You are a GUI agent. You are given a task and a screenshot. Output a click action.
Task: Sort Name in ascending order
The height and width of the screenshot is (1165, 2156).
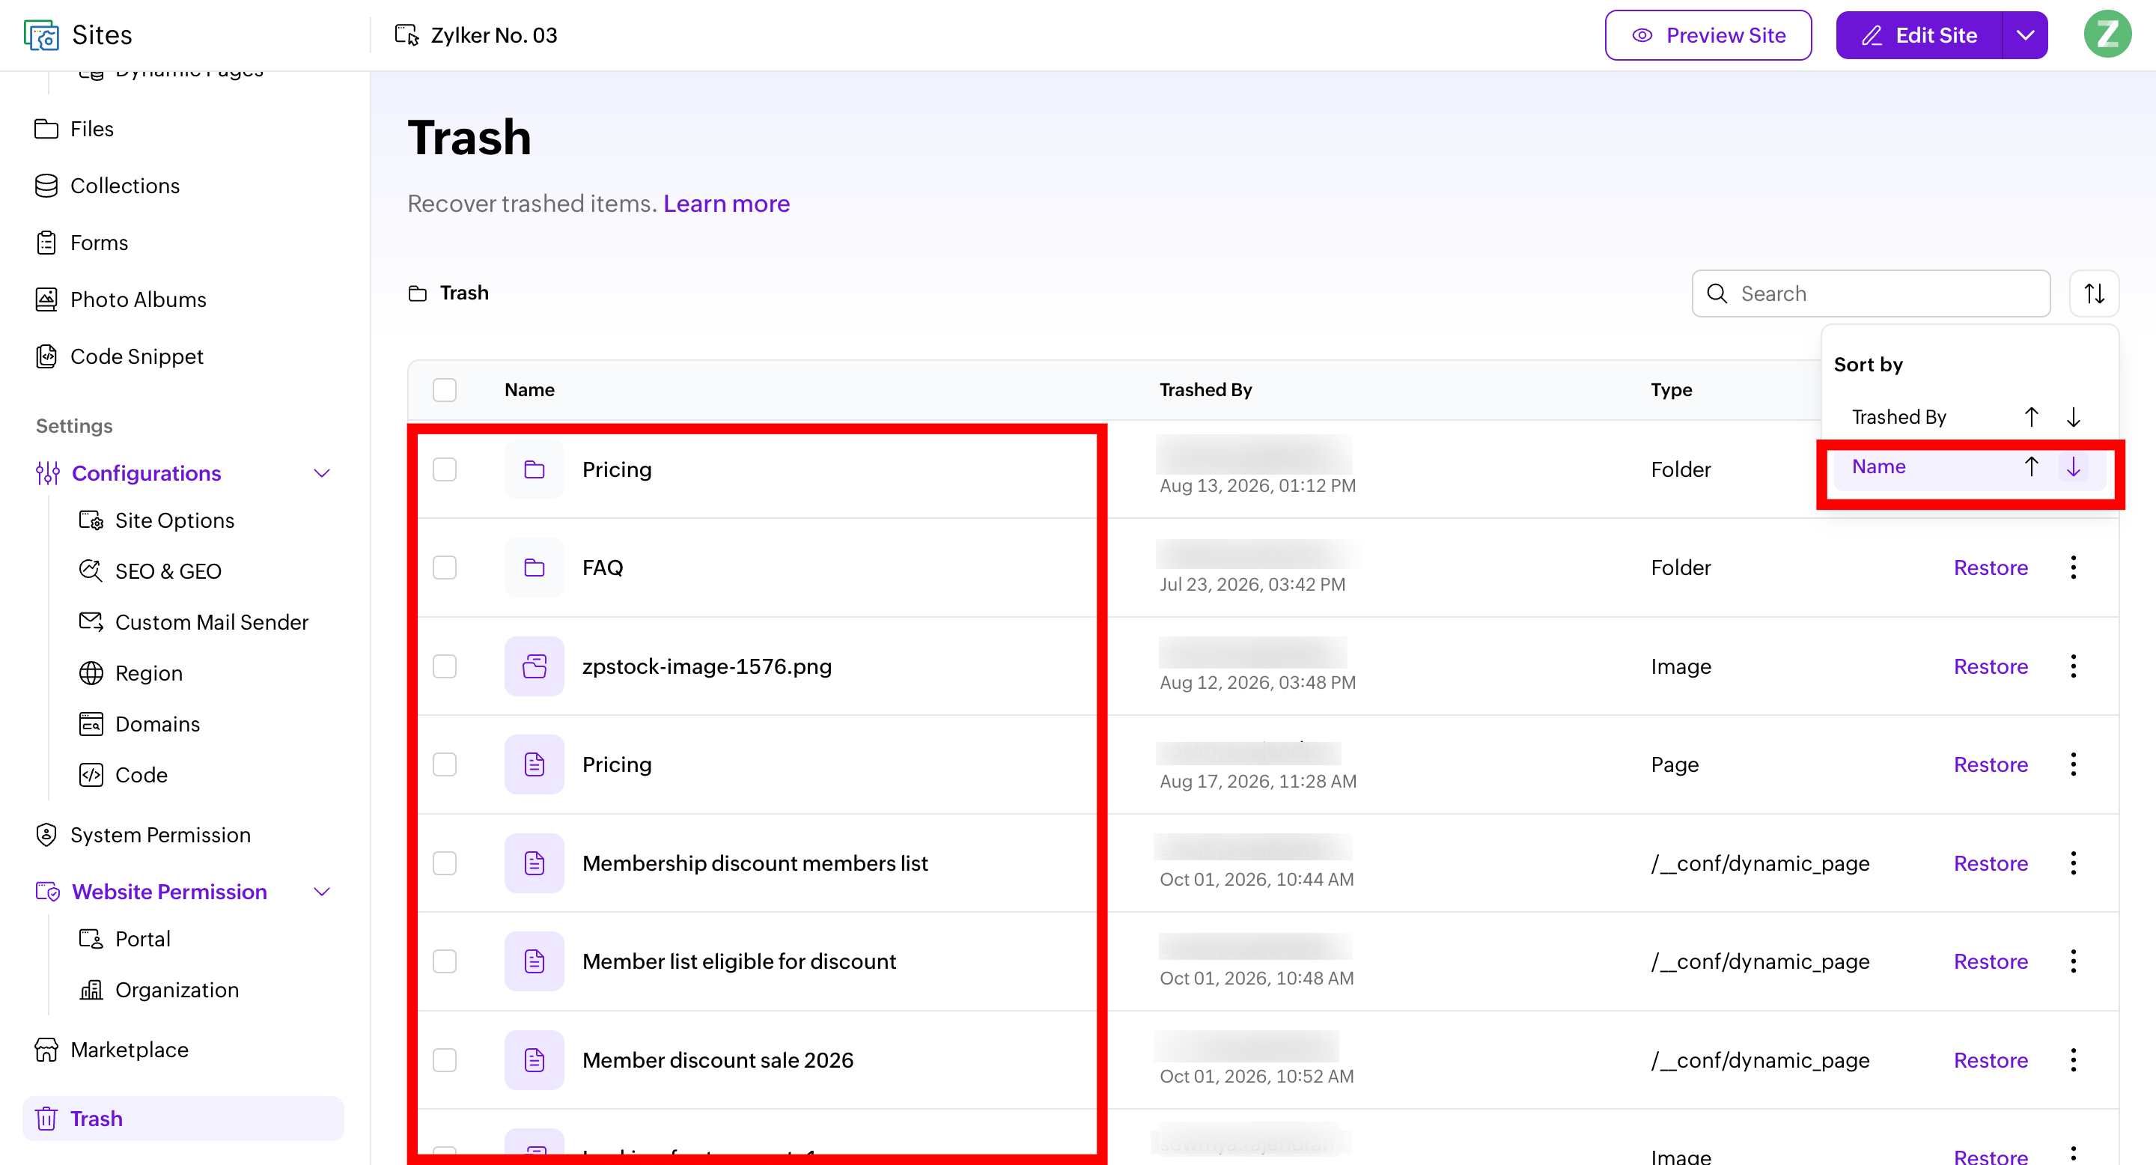pos(2031,467)
